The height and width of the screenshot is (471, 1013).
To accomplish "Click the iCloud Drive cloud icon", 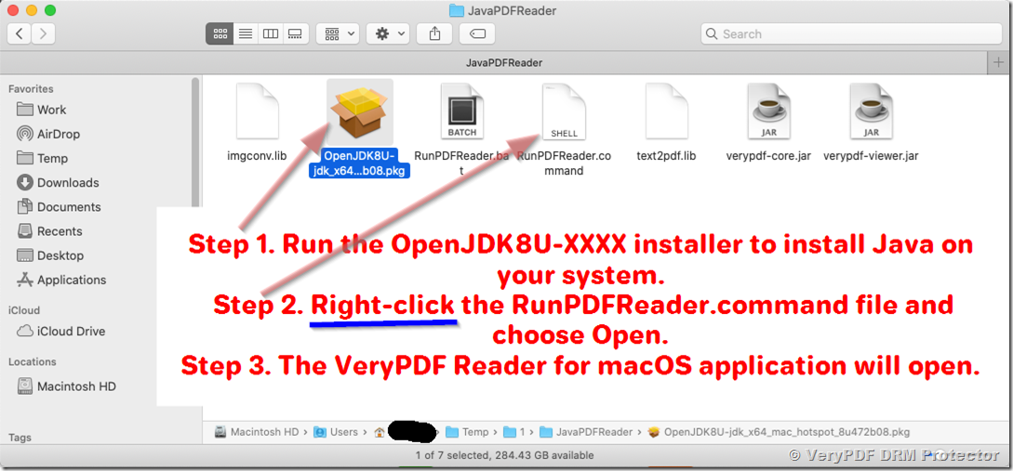I will pyautogui.click(x=24, y=331).
